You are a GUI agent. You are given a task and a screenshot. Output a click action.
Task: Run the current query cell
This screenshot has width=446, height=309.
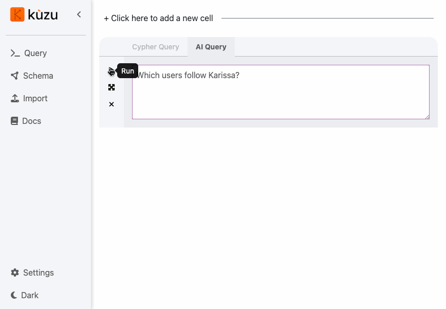[111, 71]
